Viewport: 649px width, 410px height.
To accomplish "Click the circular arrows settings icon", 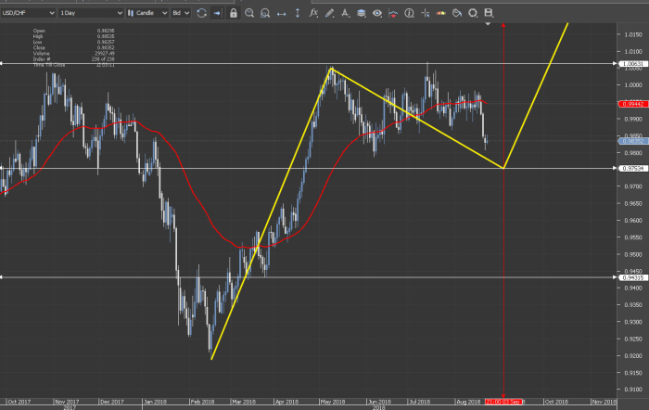I will click(x=473, y=13).
